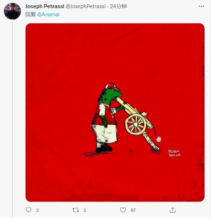Click the 24分钟 timestamp

point(118,6)
